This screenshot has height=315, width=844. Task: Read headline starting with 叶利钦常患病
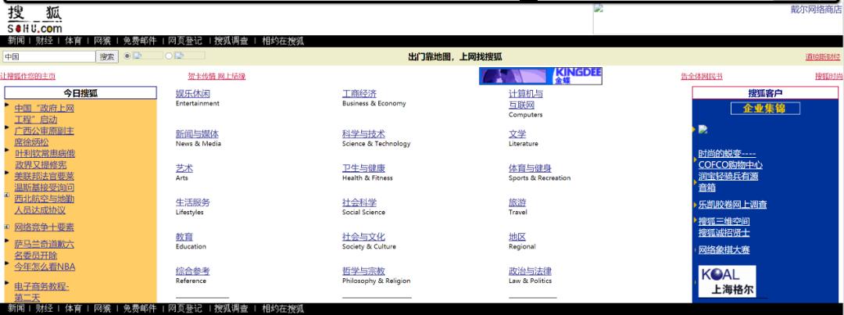[x=45, y=159]
